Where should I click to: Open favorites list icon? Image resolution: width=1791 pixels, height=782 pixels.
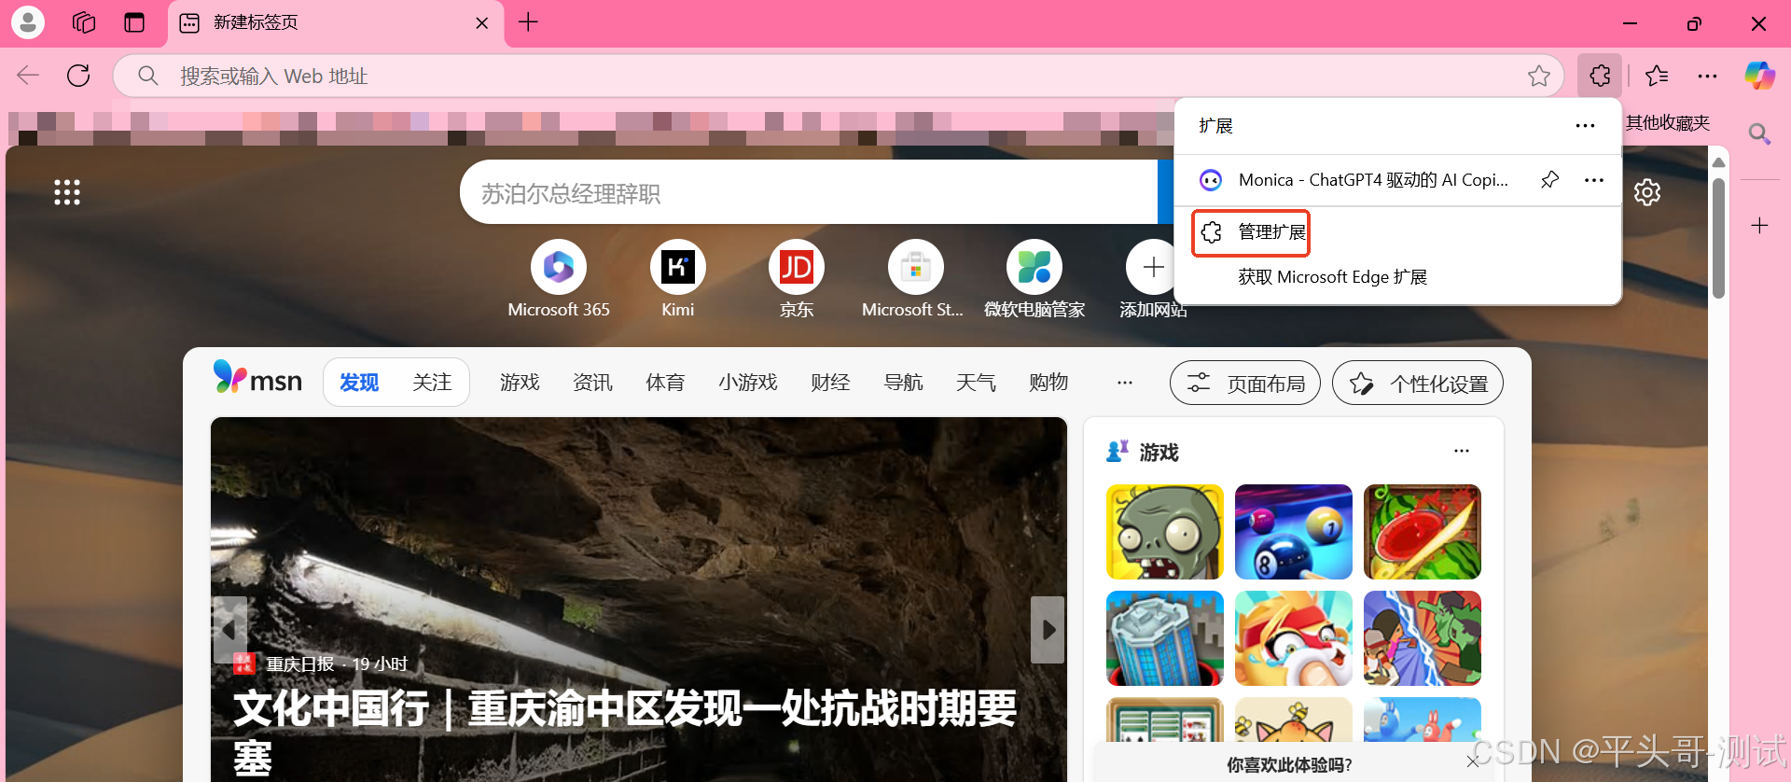click(x=1657, y=76)
